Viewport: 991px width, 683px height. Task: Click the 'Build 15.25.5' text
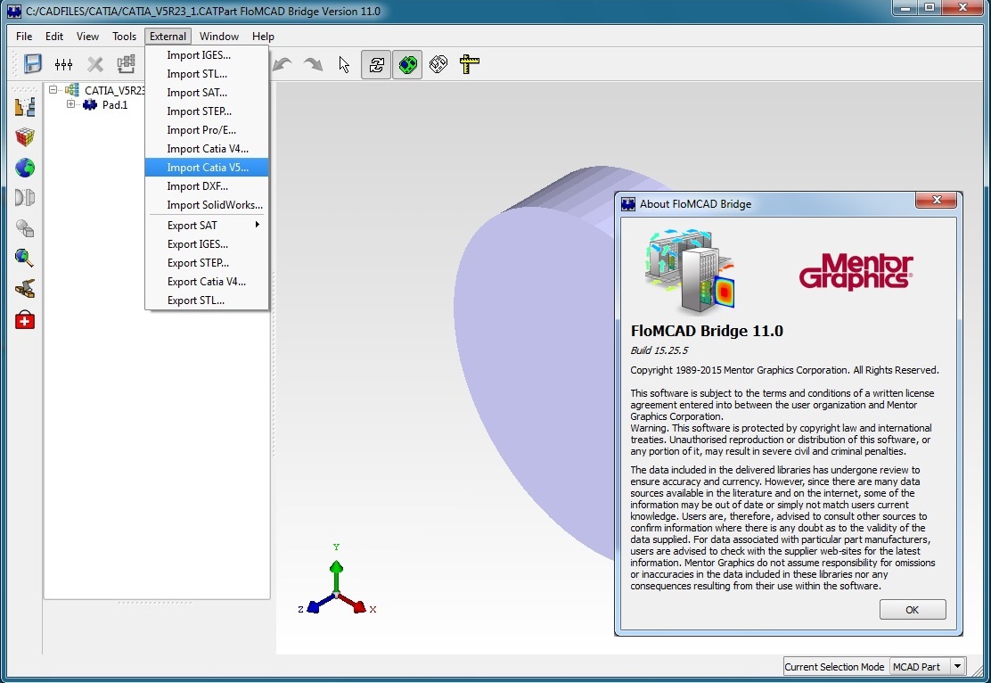[659, 350]
